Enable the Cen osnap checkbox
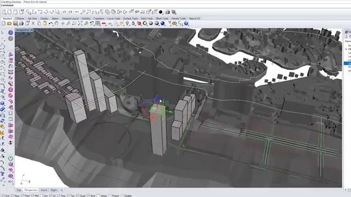 [x=41, y=196]
